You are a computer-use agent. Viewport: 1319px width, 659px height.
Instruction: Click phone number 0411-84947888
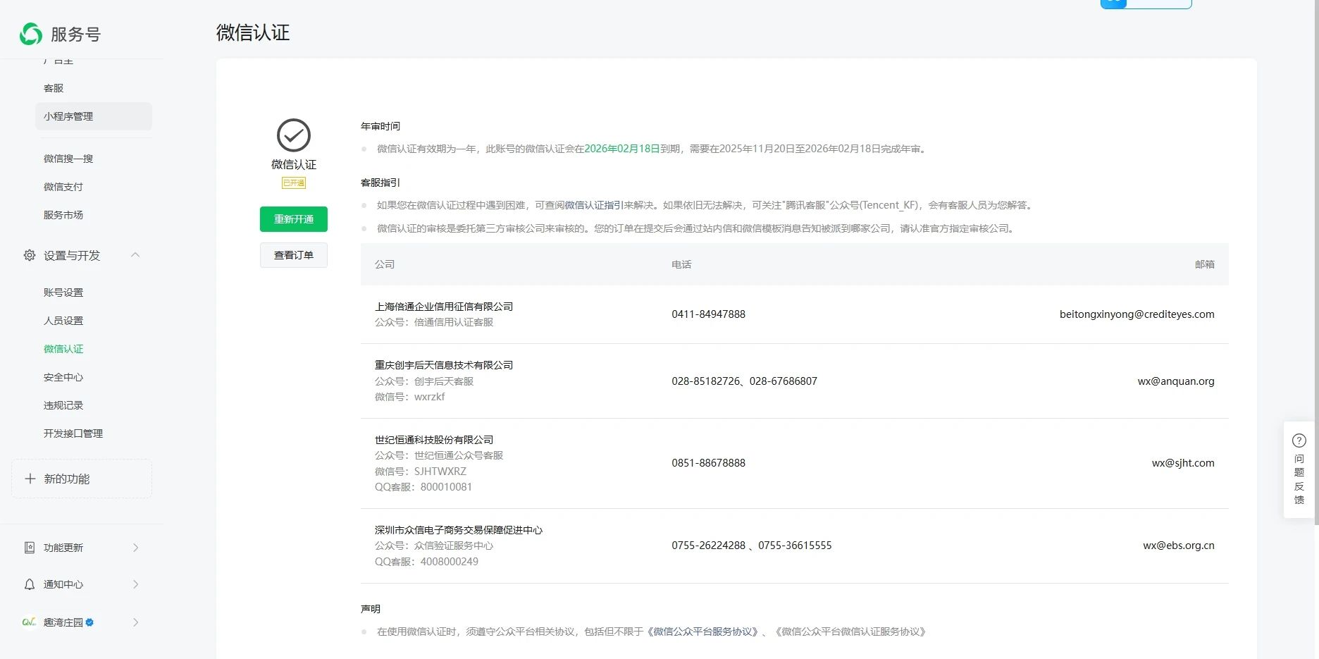(x=708, y=314)
